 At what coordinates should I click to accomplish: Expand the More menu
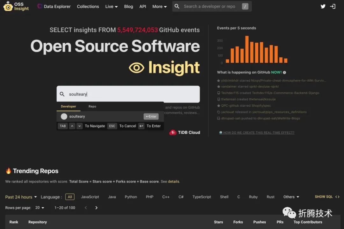(160, 7)
